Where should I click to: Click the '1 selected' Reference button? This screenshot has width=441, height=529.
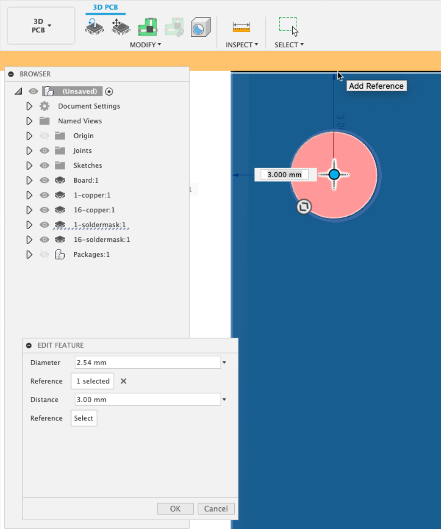pyautogui.click(x=93, y=381)
